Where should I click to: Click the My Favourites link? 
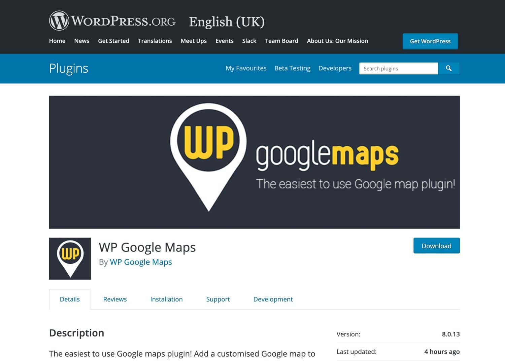pyautogui.click(x=246, y=68)
